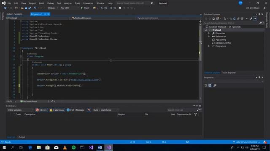Click the Open File folder icon
Viewport: 270px width, 151px height.
coord(22,8)
